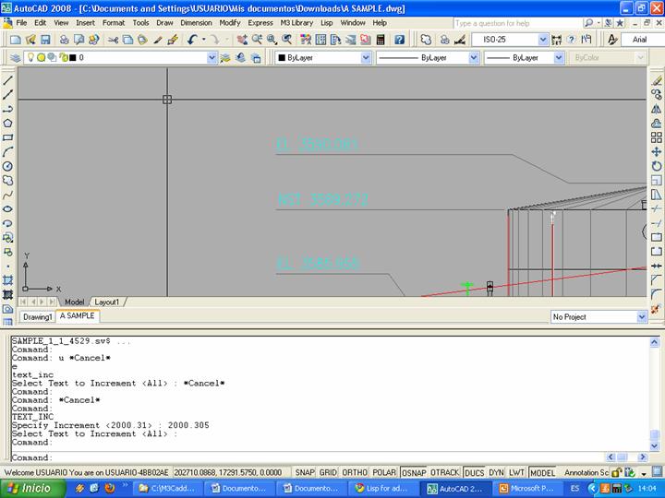The height and width of the screenshot is (498, 665).
Task: Toggle ORTHO mode in status bar
Action: pyautogui.click(x=352, y=472)
